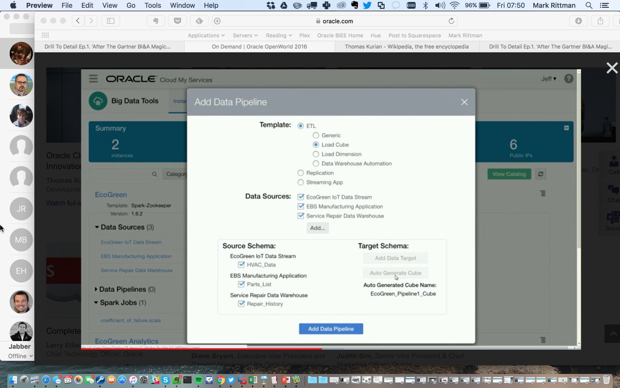The image size is (620, 388).
Task: Go back in Safari toolbar
Action: tap(78, 21)
